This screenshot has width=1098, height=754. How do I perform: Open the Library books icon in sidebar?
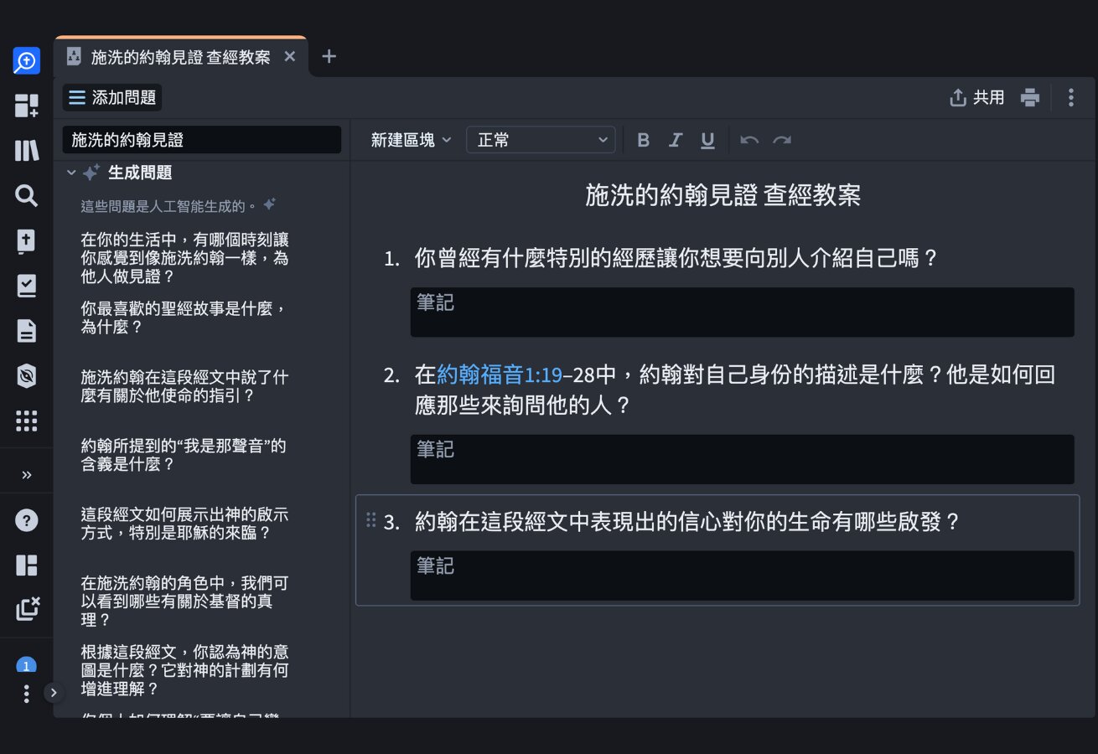point(27,151)
